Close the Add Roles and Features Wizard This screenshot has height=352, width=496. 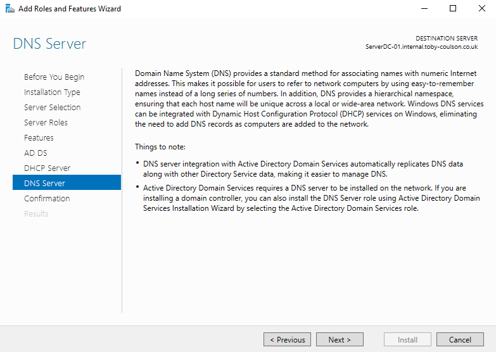tap(481, 9)
